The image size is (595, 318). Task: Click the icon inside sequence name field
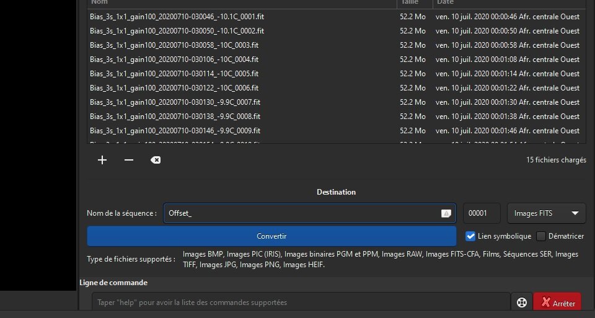(446, 213)
